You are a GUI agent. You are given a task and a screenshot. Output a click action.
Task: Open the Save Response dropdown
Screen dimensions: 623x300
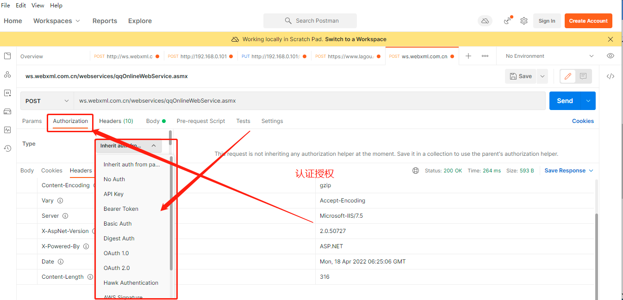569,171
